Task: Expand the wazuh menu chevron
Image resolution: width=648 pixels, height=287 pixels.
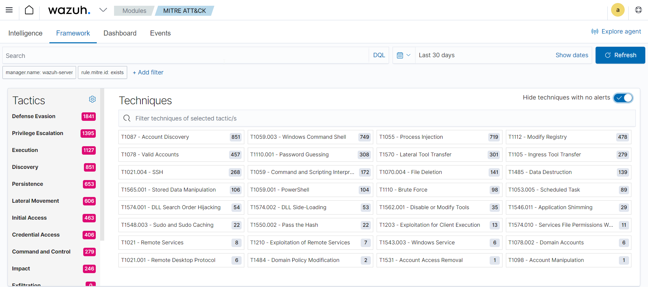Action: pos(103,10)
